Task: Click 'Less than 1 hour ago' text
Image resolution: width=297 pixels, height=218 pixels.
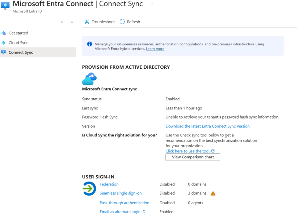Action: coord(184,108)
